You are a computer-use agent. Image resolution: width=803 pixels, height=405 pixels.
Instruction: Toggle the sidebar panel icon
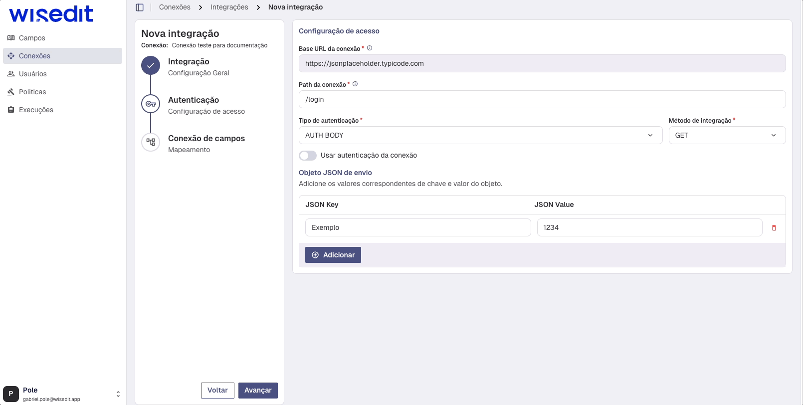[140, 7]
